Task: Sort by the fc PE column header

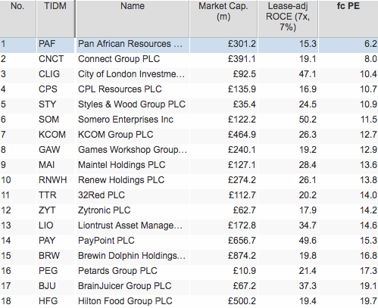Action: [x=348, y=19]
